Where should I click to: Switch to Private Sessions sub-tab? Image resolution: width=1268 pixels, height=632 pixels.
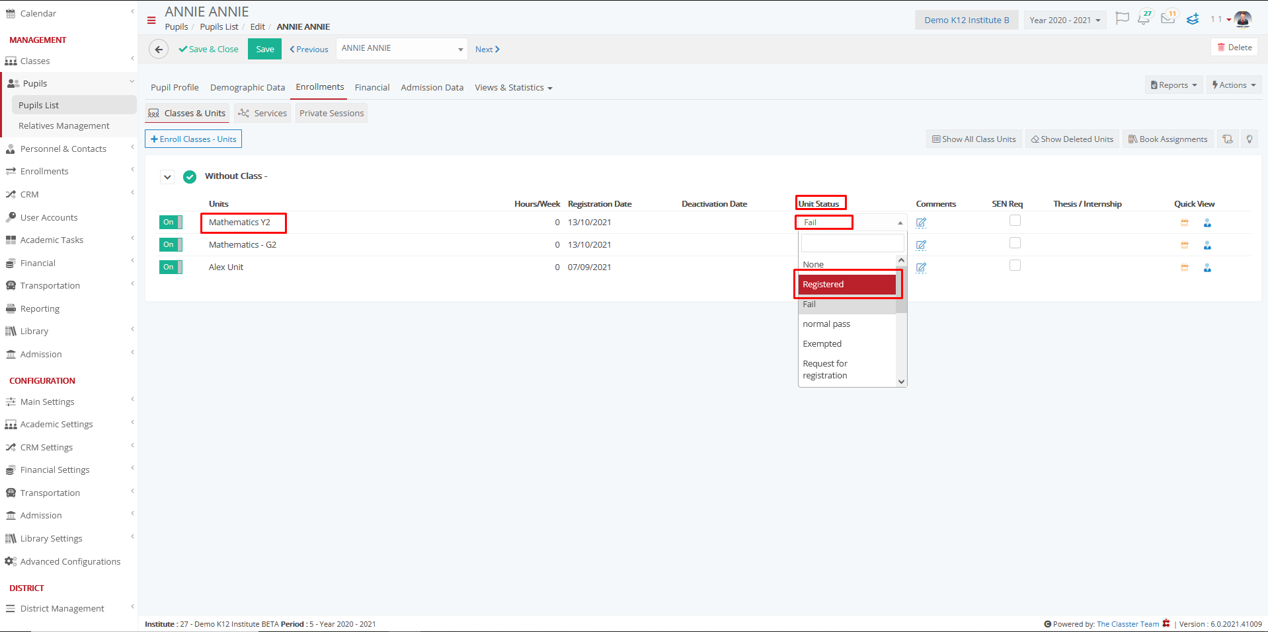(331, 114)
